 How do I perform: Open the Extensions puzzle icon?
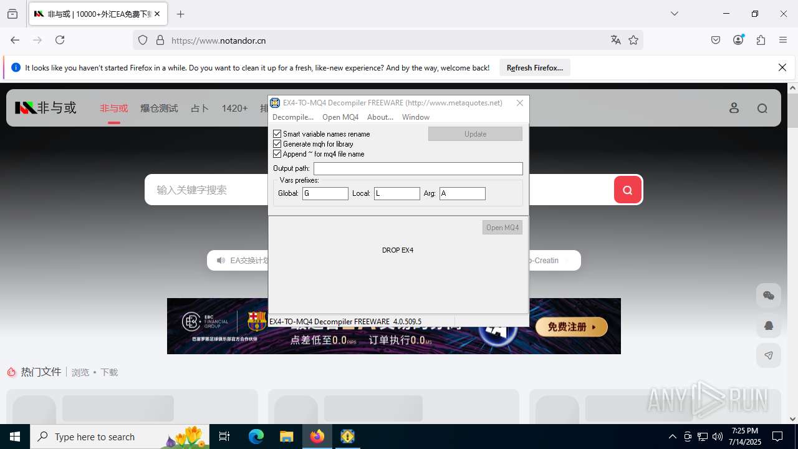(x=761, y=40)
